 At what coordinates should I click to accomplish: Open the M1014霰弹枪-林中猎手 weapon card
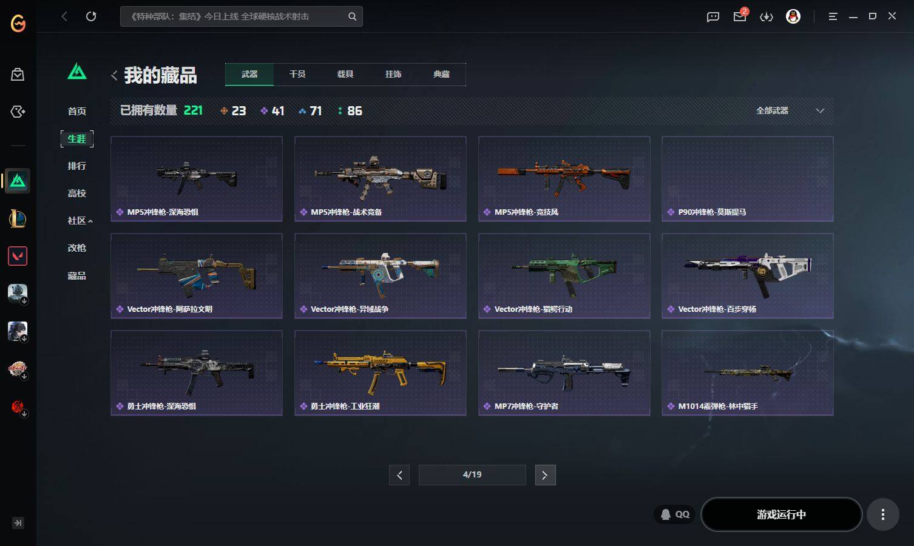coord(748,373)
